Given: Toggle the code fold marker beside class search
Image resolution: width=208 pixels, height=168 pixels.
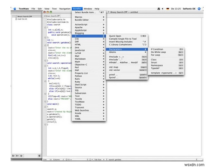Looking at the screenshot, I should point(45,27).
